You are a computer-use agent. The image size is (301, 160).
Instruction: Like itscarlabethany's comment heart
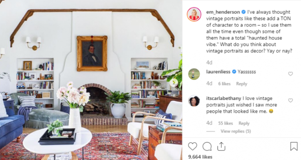pos(291,100)
